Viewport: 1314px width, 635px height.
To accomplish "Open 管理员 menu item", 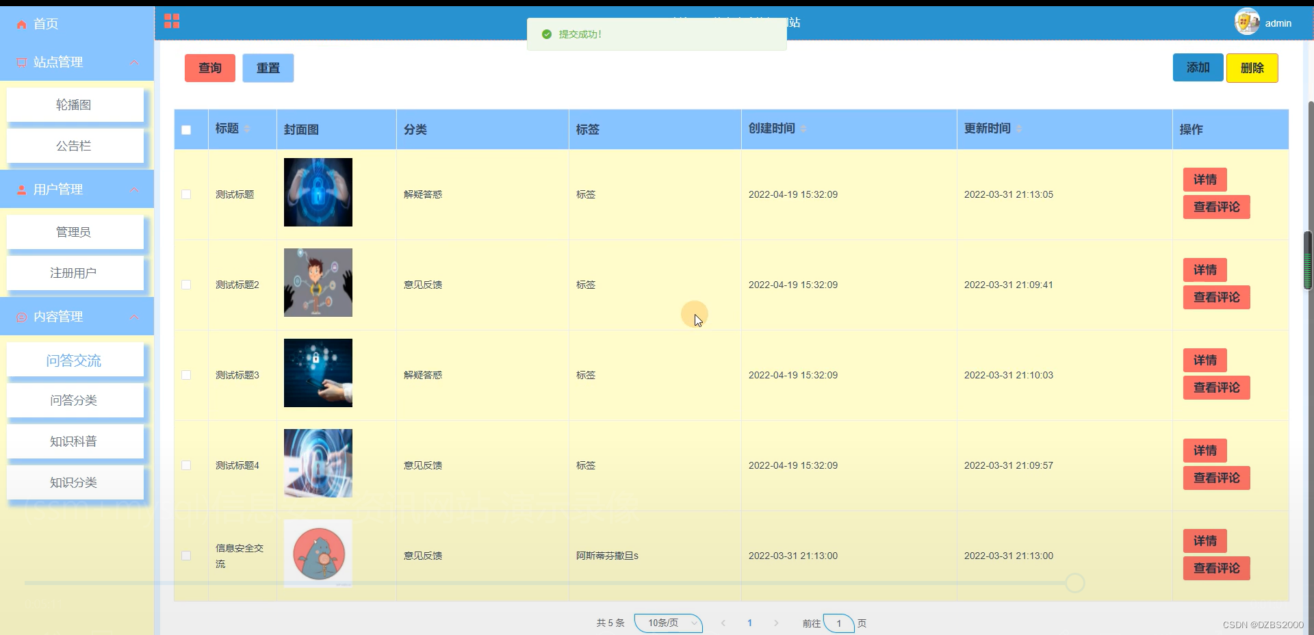I will point(75,232).
